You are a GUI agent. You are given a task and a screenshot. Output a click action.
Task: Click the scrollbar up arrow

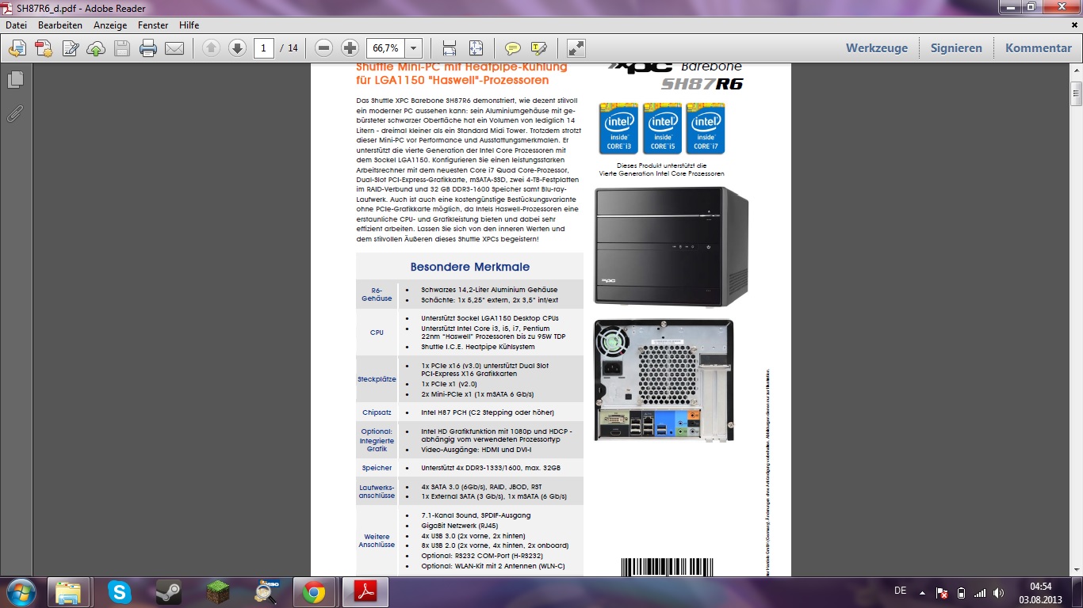click(x=1076, y=71)
